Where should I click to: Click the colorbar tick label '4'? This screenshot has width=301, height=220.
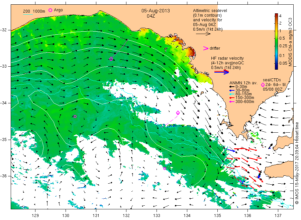coord(280,16)
